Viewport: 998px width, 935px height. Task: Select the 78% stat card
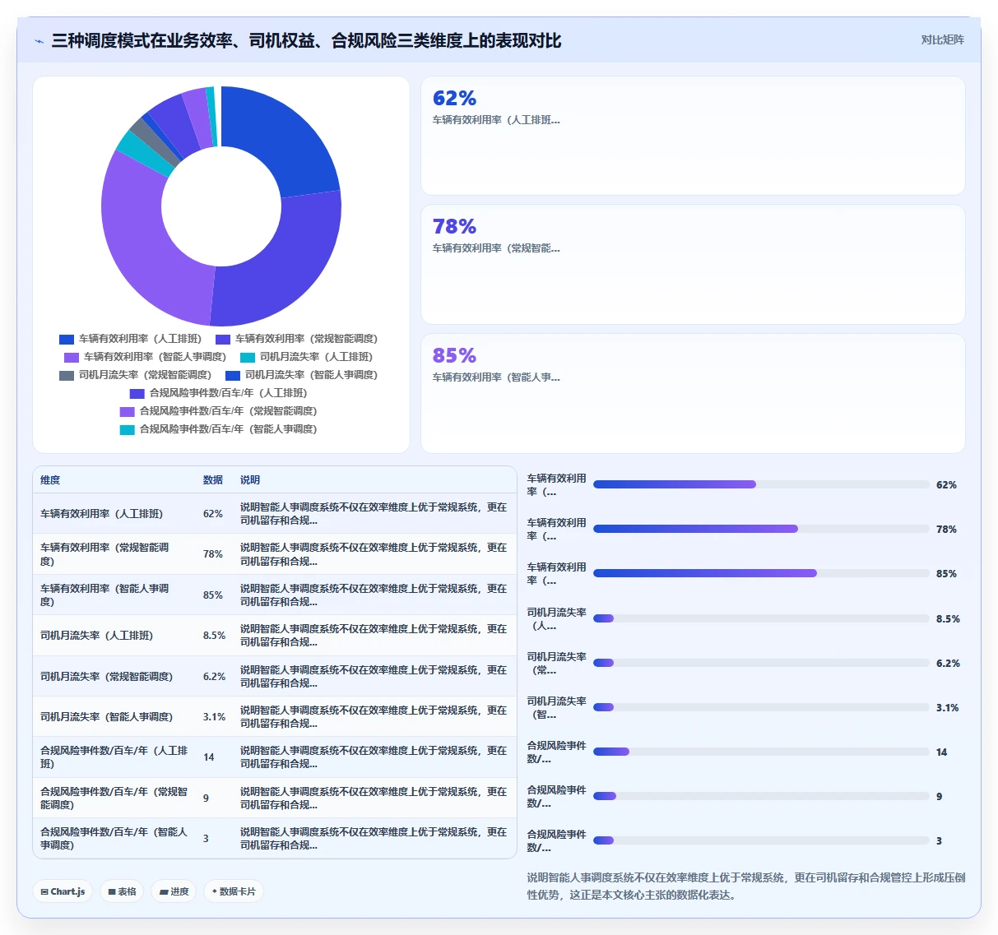[693, 264]
